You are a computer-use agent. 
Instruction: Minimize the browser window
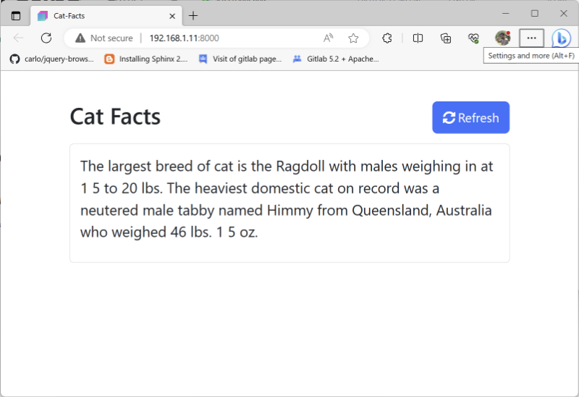(506, 14)
